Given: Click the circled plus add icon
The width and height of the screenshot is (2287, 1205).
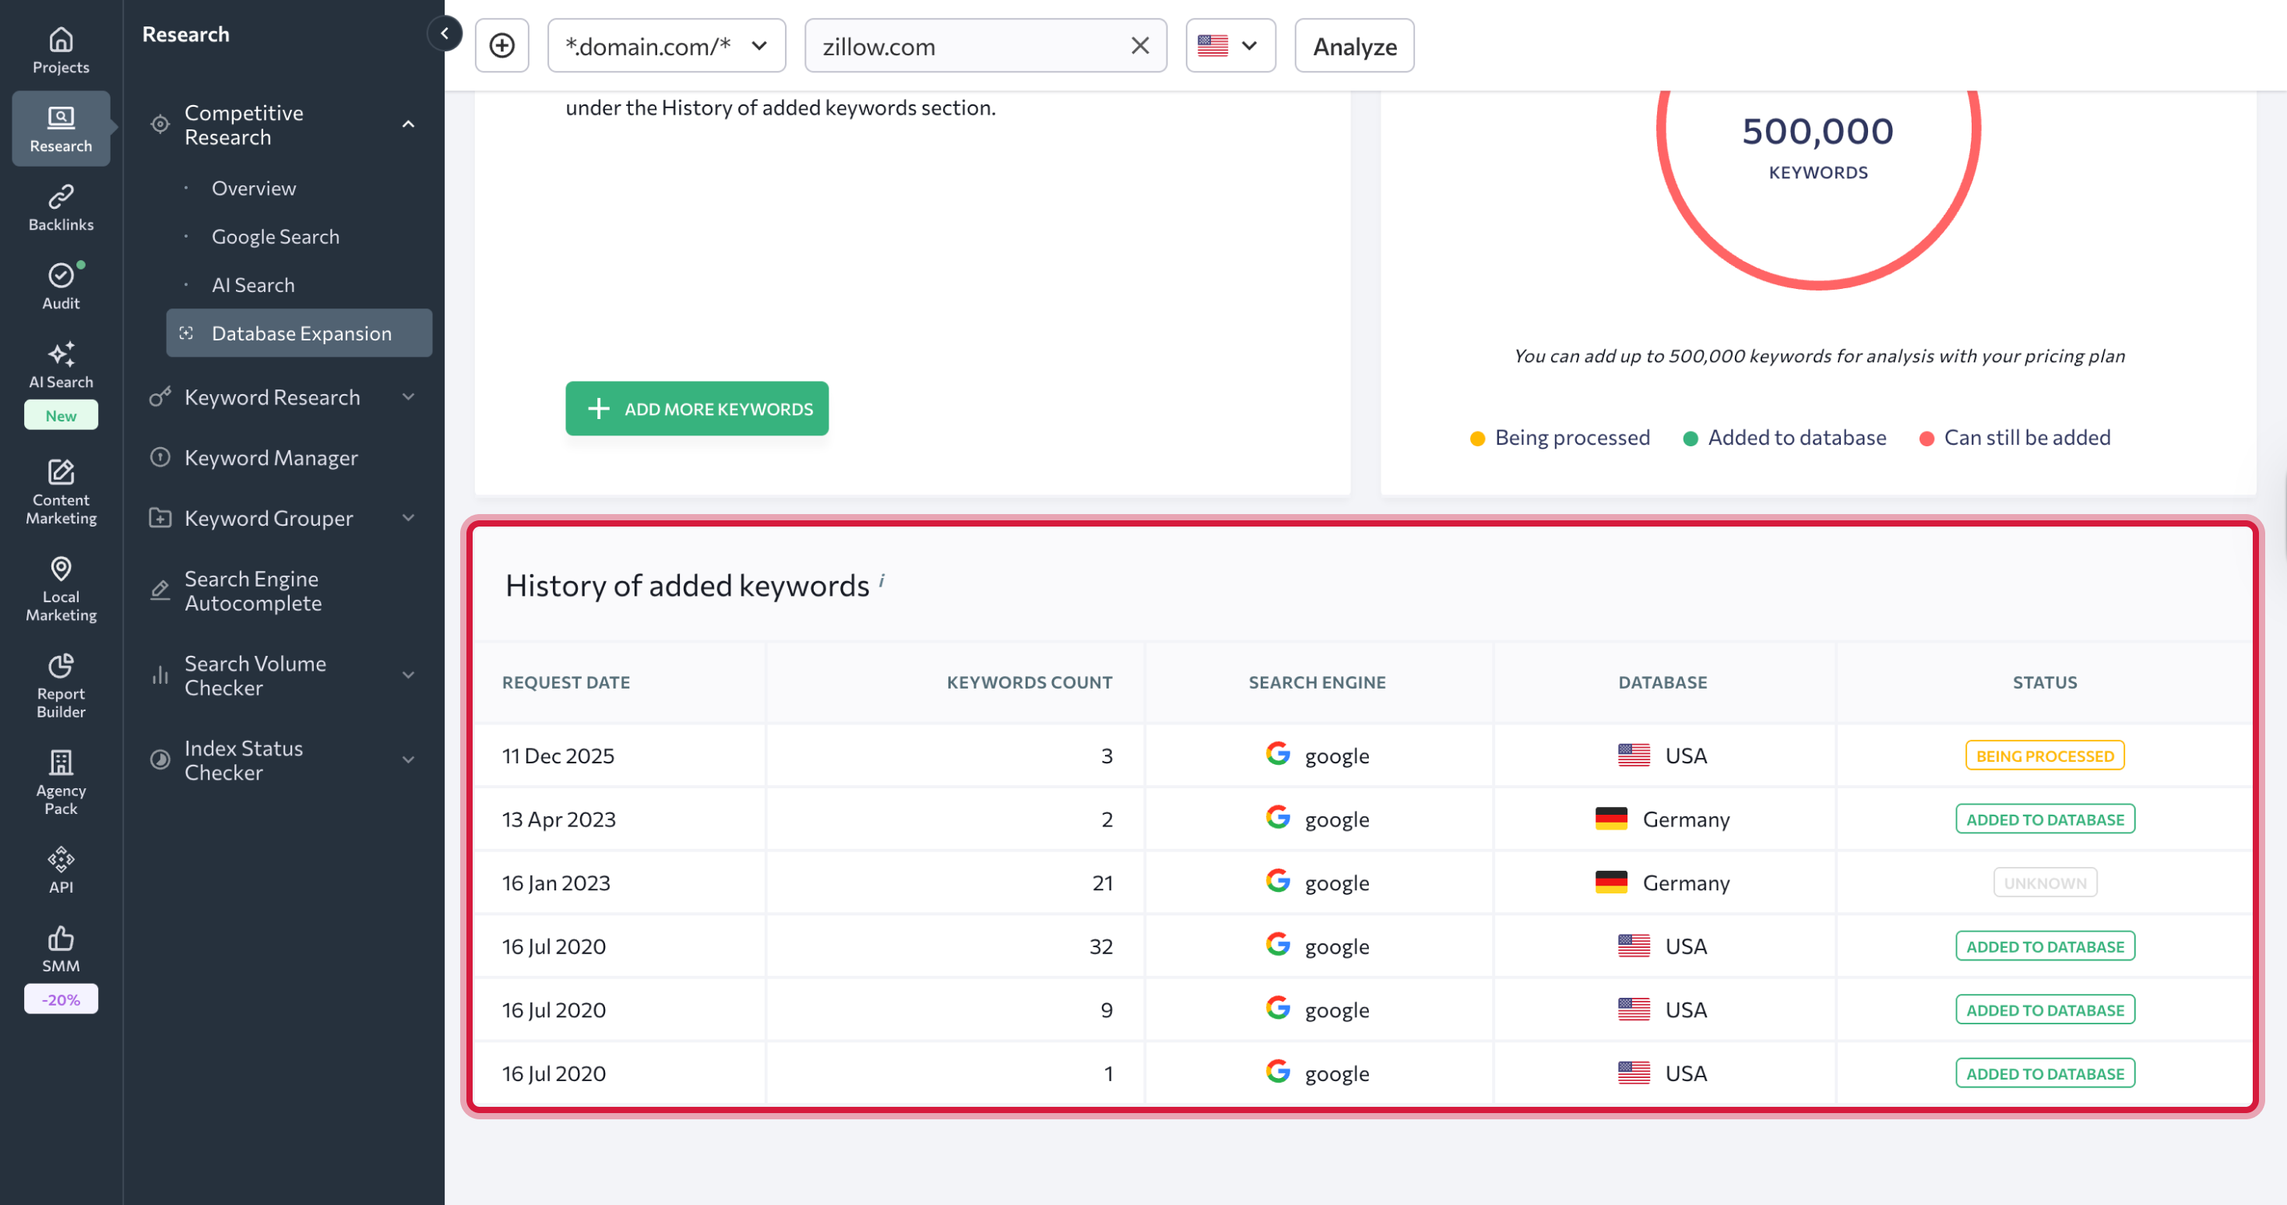Looking at the screenshot, I should point(501,45).
